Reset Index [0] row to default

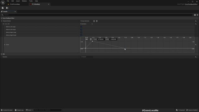tap(196, 24)
